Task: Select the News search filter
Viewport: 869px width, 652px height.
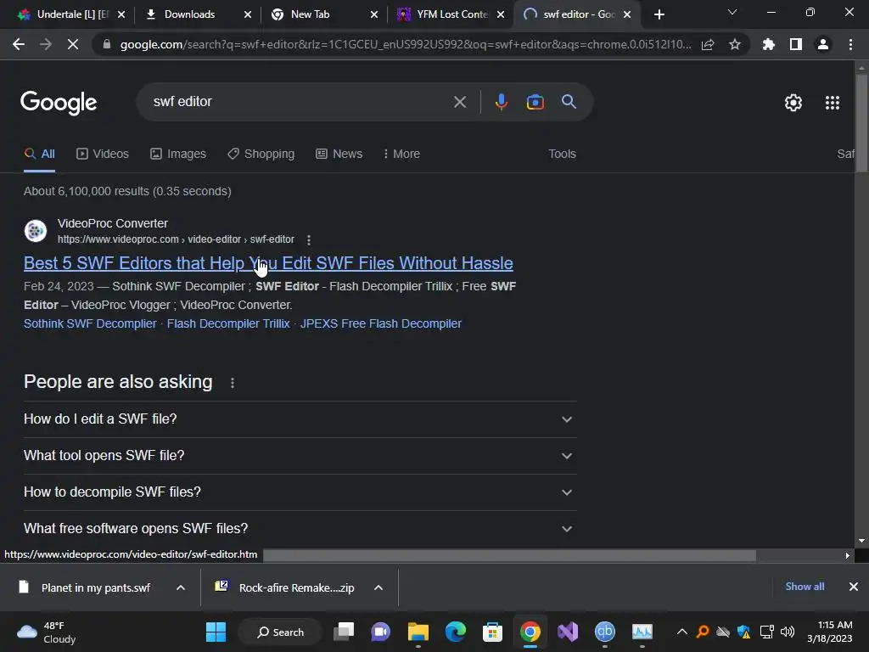Action: click(339, 155)
